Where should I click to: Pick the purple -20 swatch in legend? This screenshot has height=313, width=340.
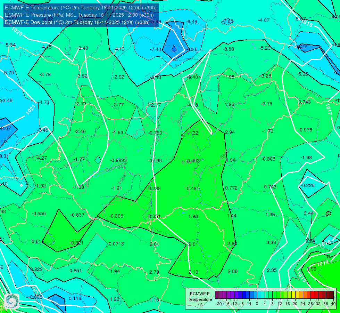[x=217, y=295]
